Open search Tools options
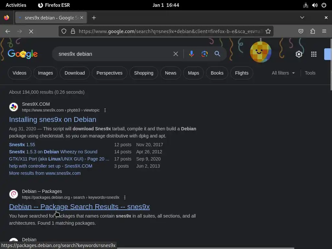332x249 pixels. [310, 73]
